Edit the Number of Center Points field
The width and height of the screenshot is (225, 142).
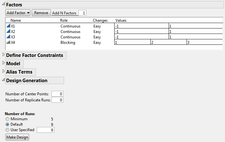[57, 94]
